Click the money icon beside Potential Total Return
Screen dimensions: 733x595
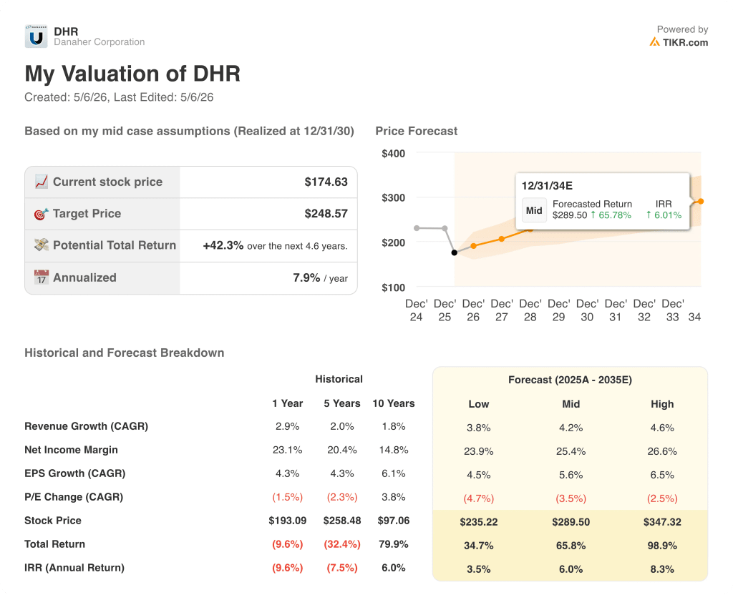41,245
